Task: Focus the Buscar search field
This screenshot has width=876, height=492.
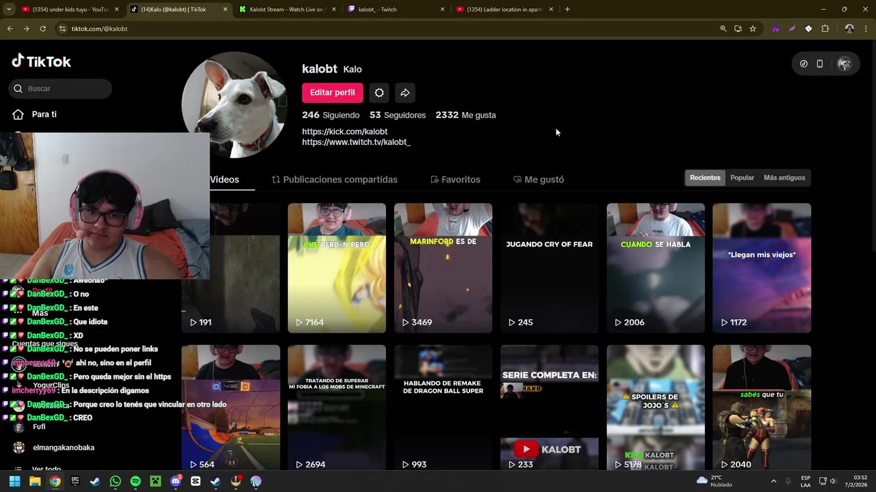Action: pyautogui.click(x=61, y=88)
